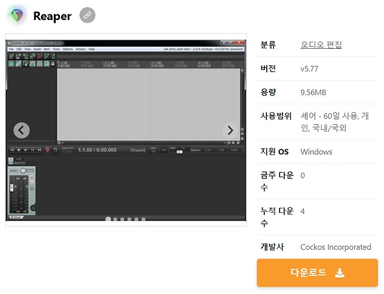Open Options menu in Reaper screenshot
The width and height of the screenshot is (384, 294).
[68, 49]
